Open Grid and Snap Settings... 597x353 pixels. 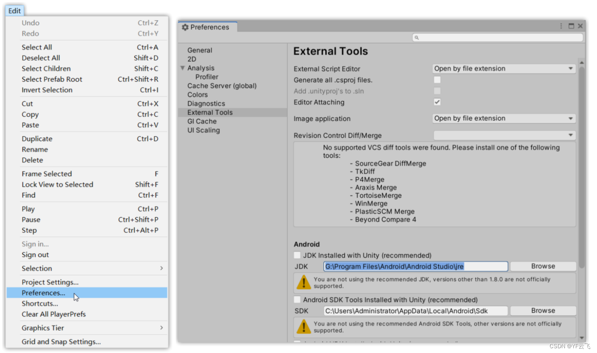coord(87,342)
